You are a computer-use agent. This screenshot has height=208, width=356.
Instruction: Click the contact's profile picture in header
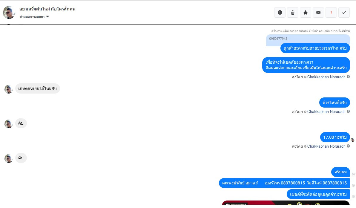(9, 12)
